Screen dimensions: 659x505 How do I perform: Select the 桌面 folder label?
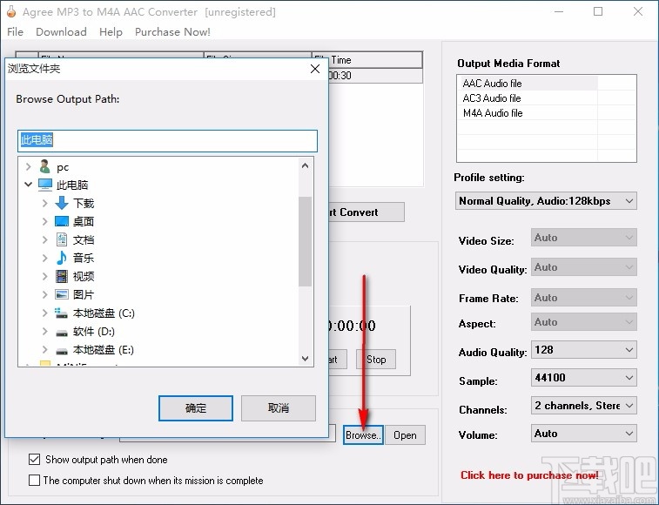(x=84, y=221)
